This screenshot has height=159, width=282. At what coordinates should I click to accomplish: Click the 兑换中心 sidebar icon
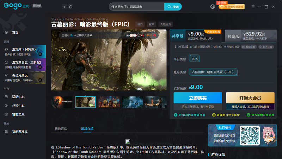(6, 106)
